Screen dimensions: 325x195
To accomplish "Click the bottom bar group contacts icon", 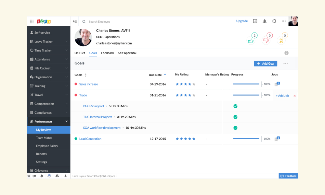I will pos(57,176).
